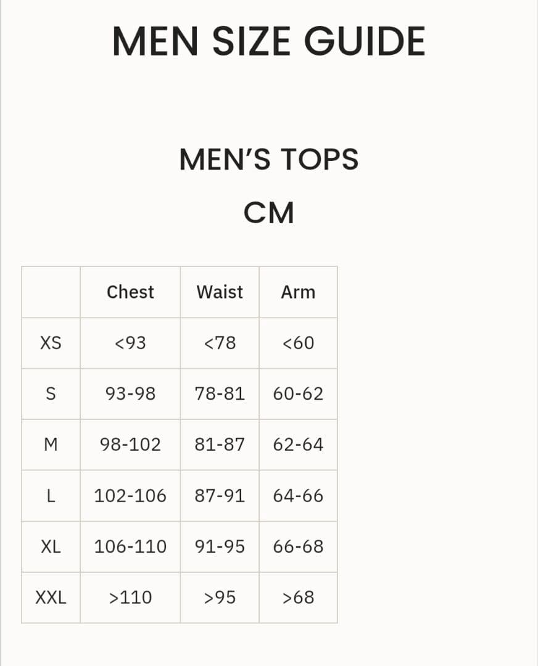Click the XS size row label
538x666 pixels.
51,343
